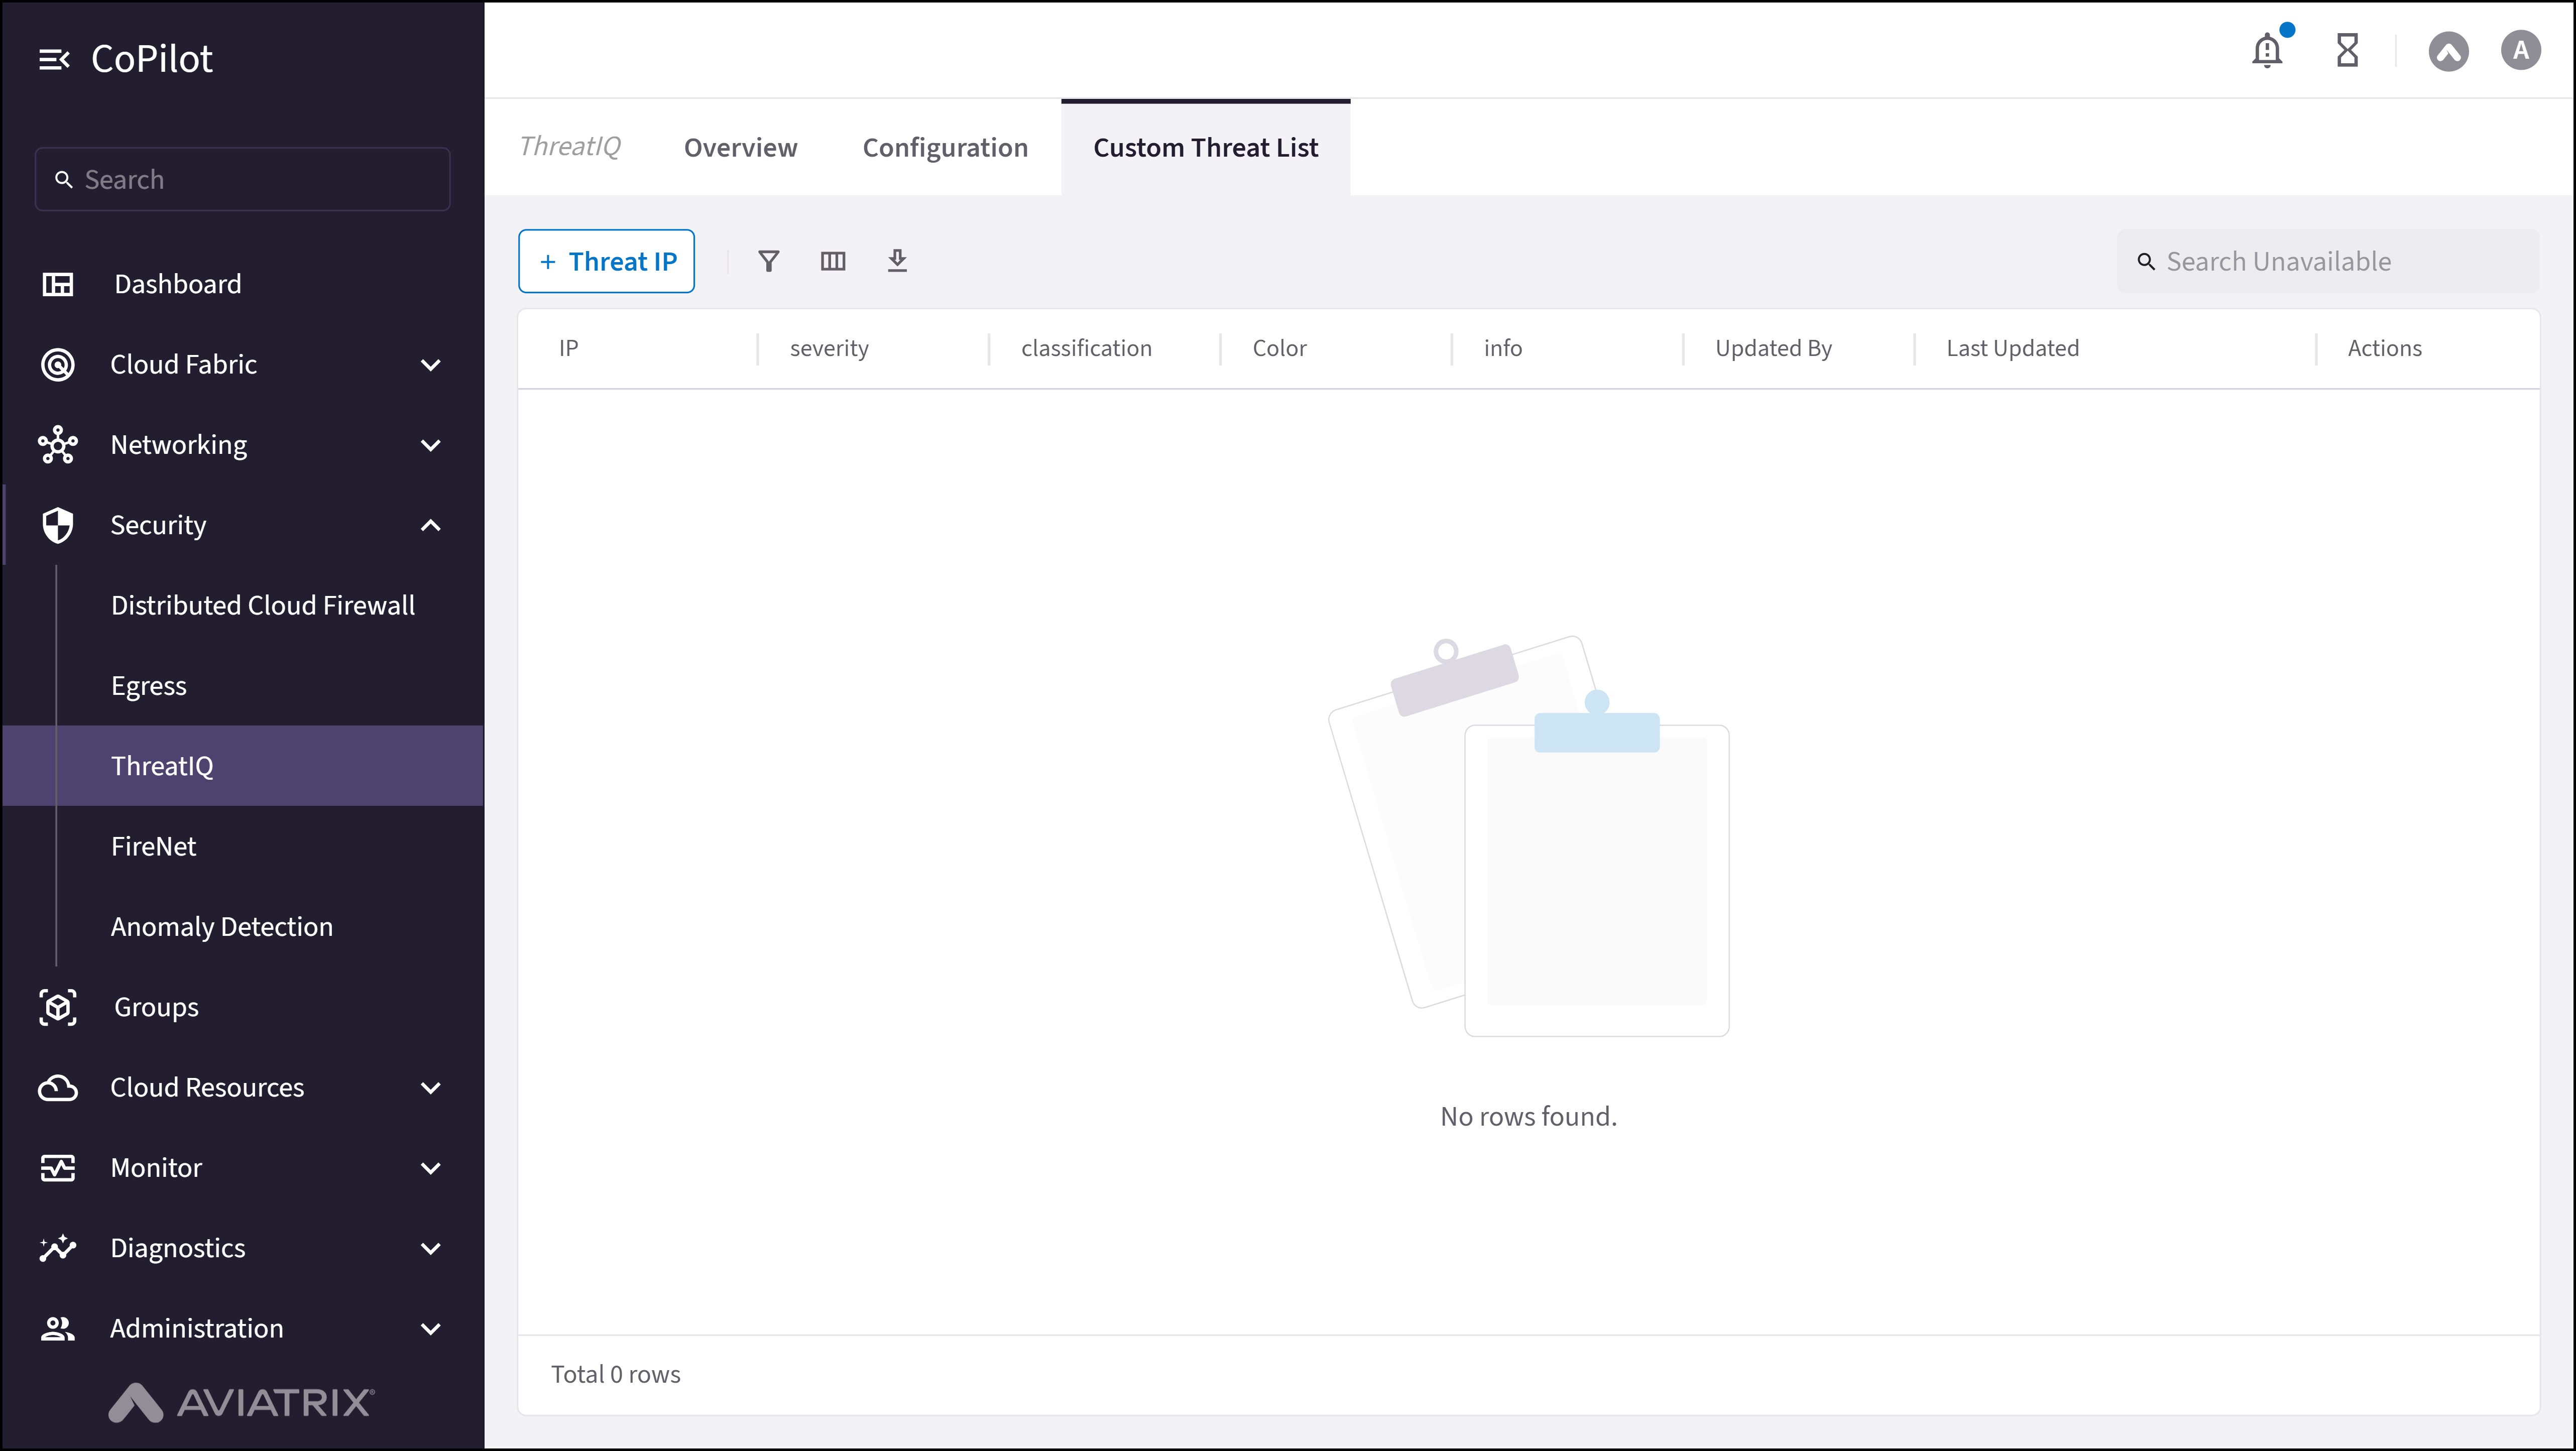Click the filter icon above the threat table
The height and width of the screenshot is (1451, 2576).
tap(769, 261)
